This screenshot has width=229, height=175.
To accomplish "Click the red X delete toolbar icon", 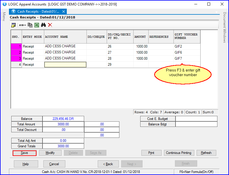I will (x=50, y=25).
